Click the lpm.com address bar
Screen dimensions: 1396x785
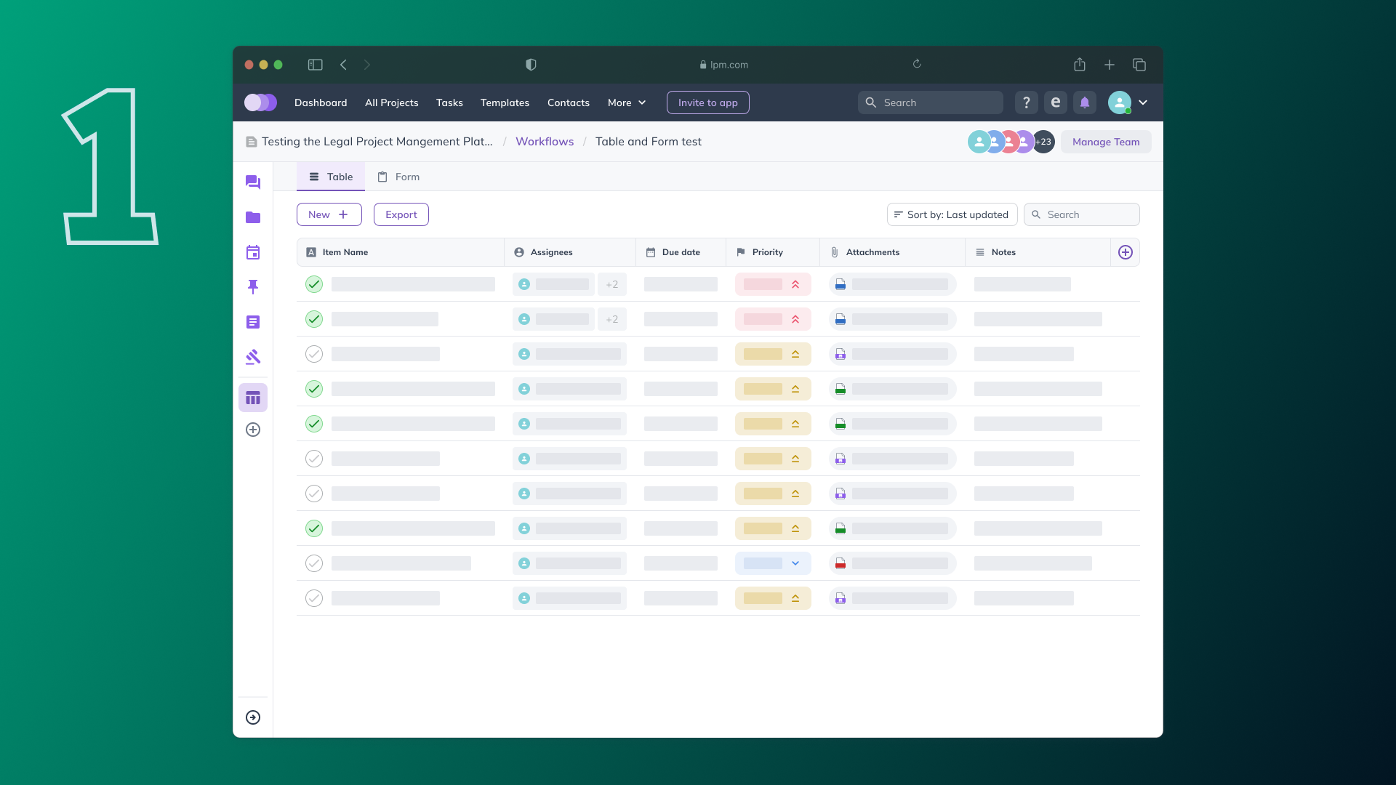point(724,65)
